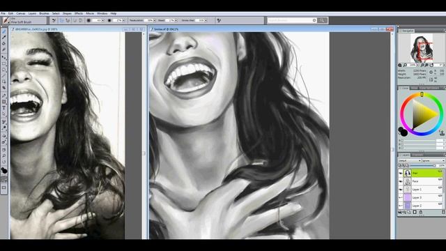Toggle Pick Up Underlying Color
Viewport: 446px width, 251px height.
coord(403,165)
